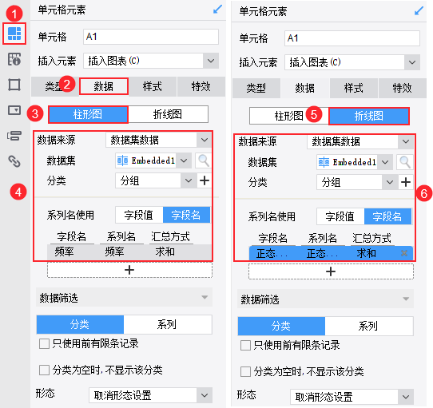This screenshot has width=433, height=408.
Task: Select the cell element sidebar icon
Action: pyautogui.click(x=14, y=34)
